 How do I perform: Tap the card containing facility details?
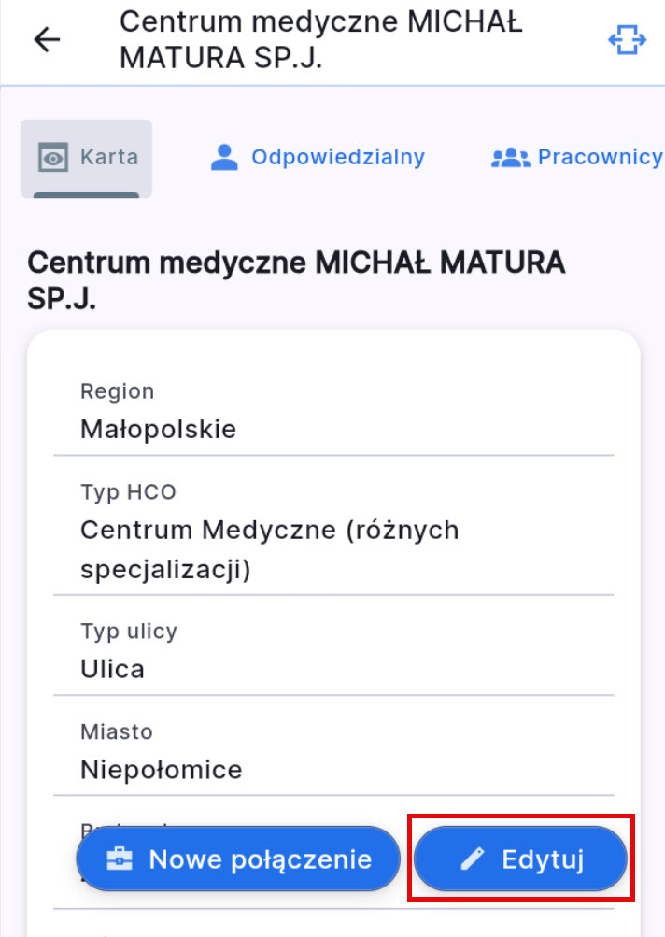click(x=332, y=579)
